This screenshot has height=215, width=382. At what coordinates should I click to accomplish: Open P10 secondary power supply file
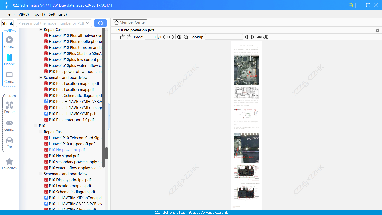(x=73, y=162)
